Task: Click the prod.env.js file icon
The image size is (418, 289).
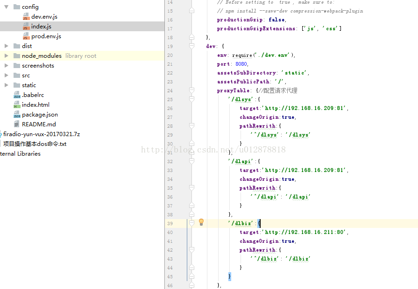Action: click(26, 36)
